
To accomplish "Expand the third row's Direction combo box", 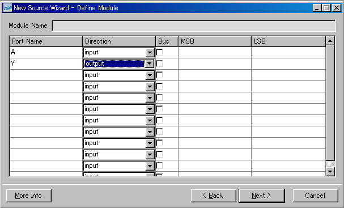I will [x=150, y=75].
